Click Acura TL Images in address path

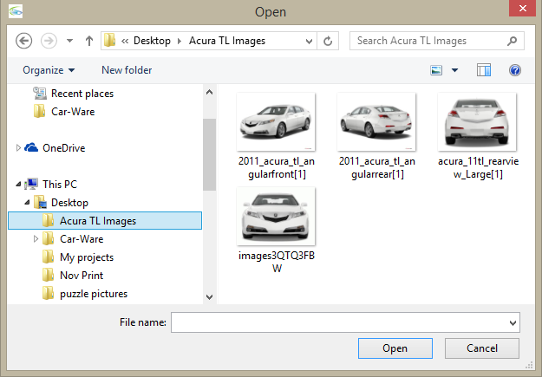click(x=227, y=41)
